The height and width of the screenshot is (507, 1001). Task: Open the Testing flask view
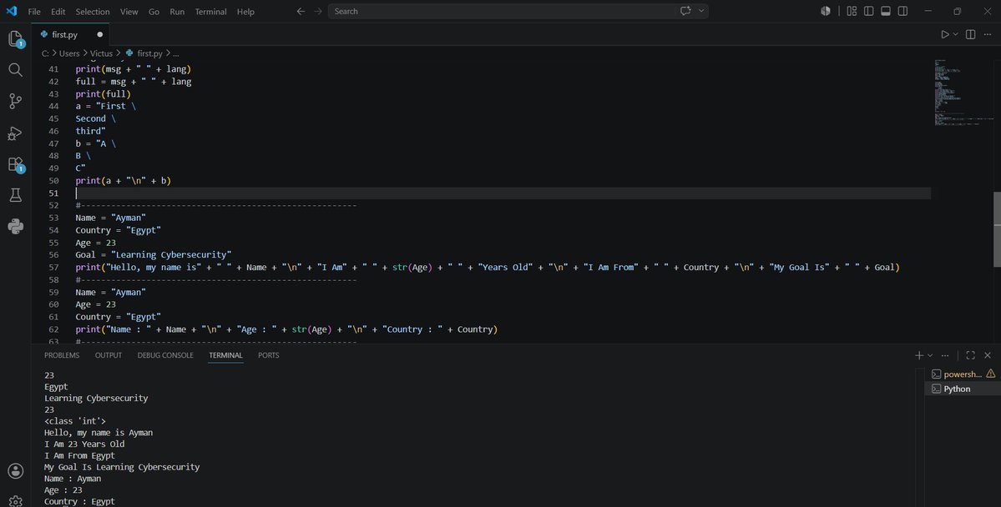15,195
